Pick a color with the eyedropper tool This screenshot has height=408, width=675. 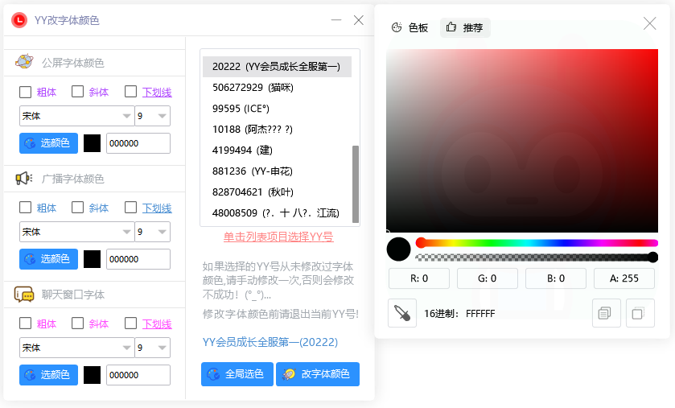point(402,313)
